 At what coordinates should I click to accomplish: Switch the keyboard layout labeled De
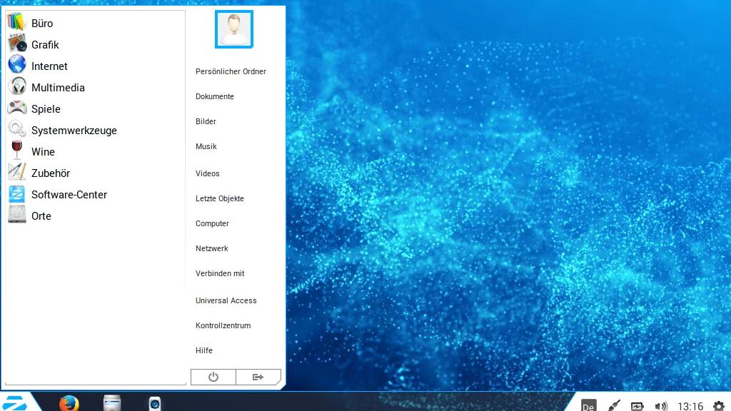point(588,405)
